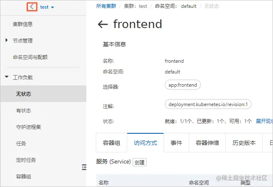Image resolution: width=273 pixels, height=187 pixels.
Task: Switch to the 事件 tab
Action: point(176,143)
